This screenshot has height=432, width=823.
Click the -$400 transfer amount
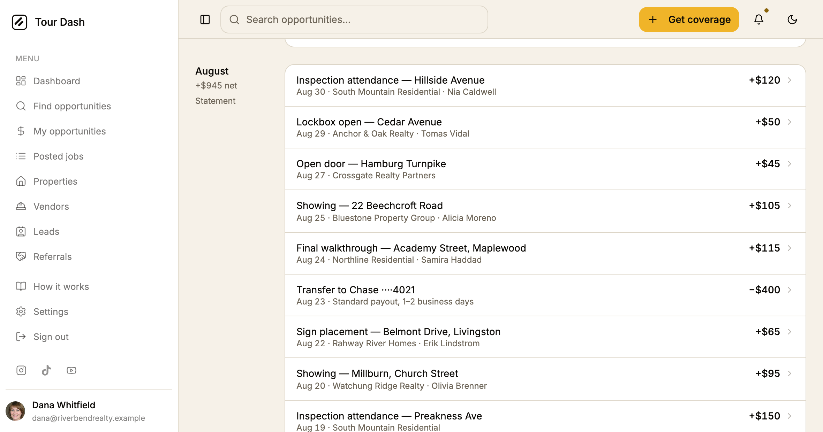tap(764, 290)
